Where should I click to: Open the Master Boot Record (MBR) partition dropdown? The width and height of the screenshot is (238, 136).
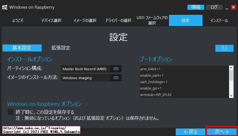pos(91,69)
